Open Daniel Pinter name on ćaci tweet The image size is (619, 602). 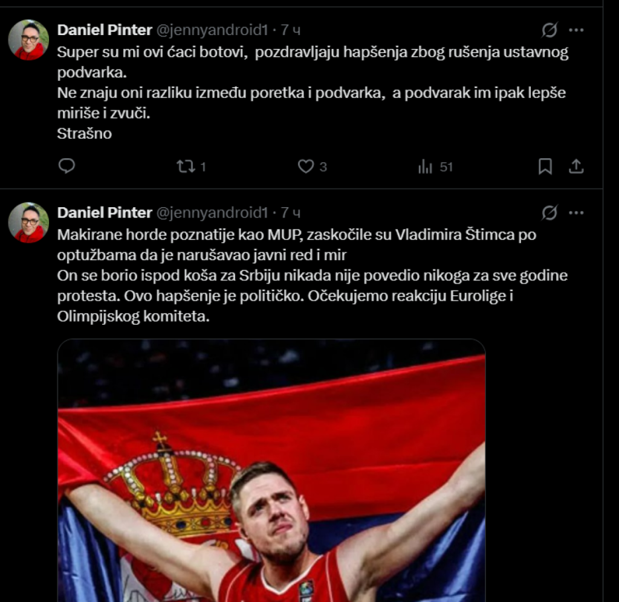105,30
